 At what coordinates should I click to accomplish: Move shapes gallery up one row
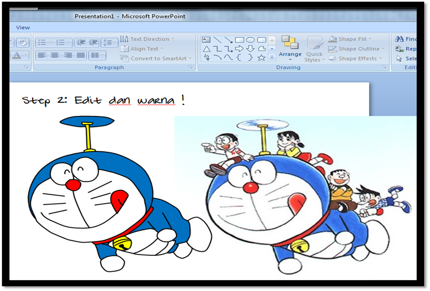tap(272, 40)
